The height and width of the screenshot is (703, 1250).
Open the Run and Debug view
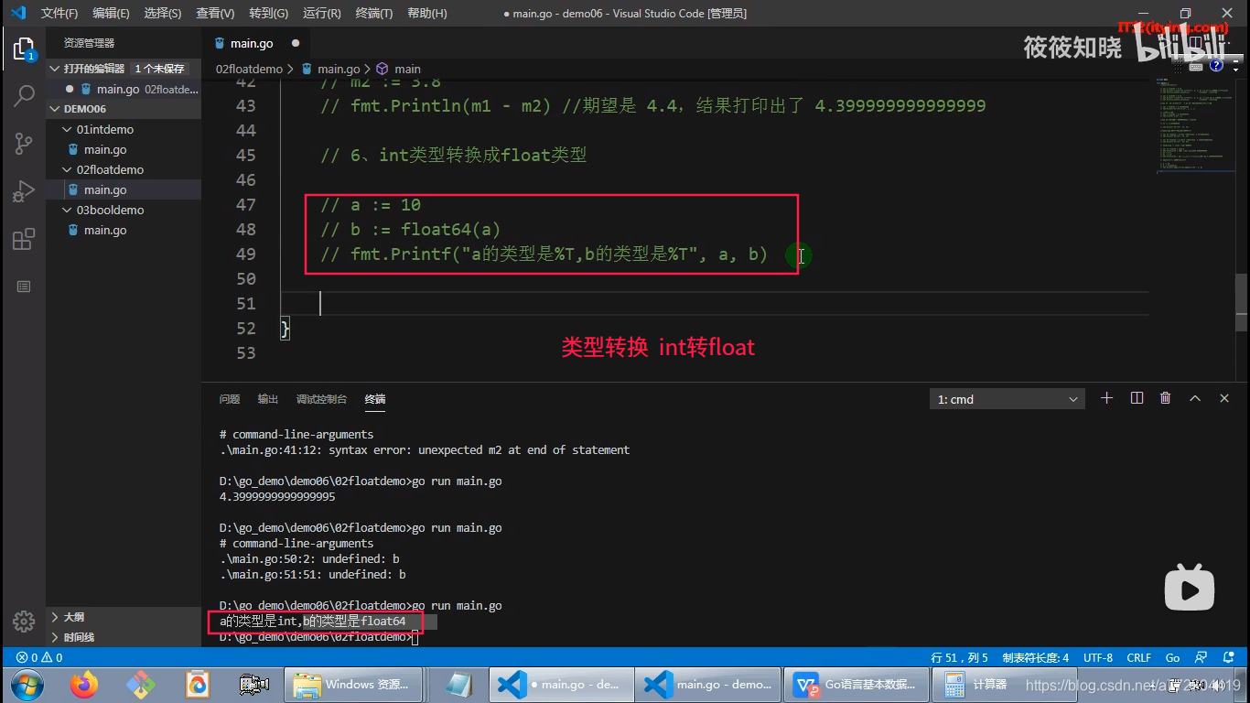tap(24, 191)
